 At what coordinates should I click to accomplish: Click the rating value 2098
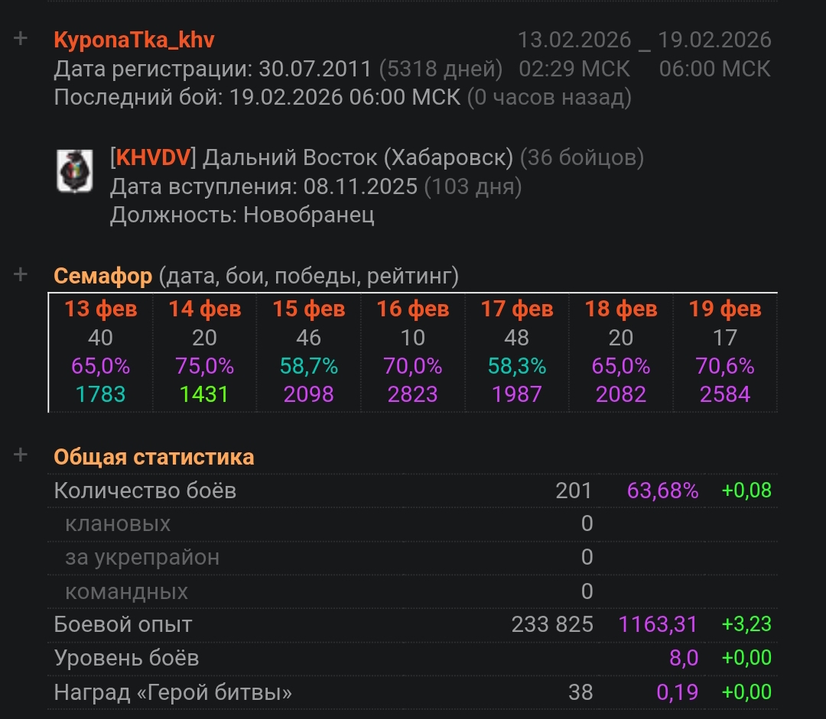[309, 394]
